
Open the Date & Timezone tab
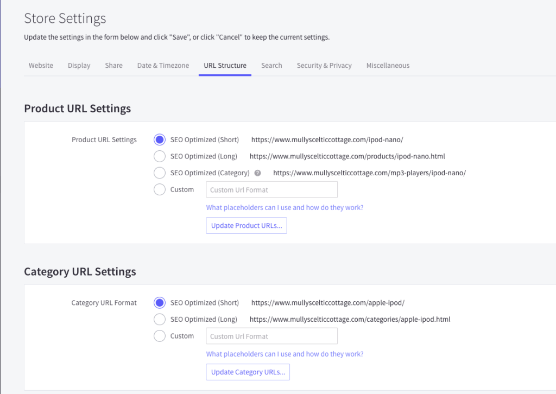coord(163,66)
